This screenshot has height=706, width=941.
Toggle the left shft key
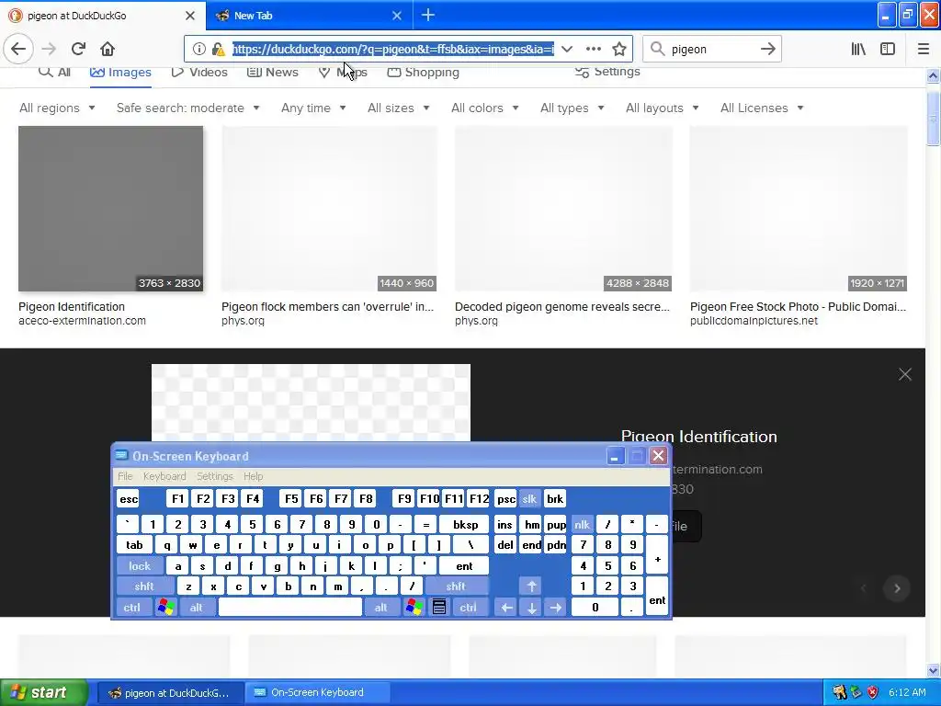[144, 586]
